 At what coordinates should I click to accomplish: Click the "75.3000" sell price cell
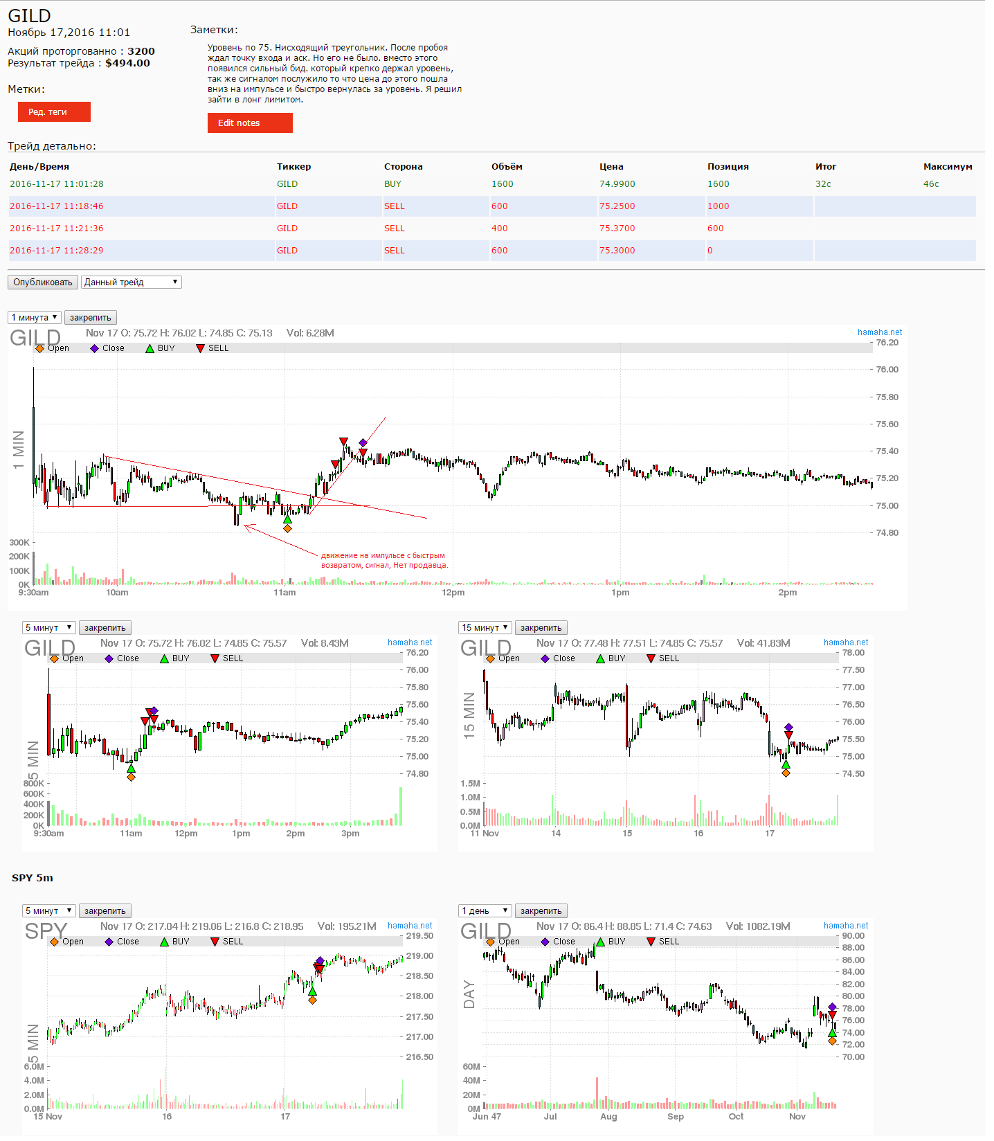tap(617, 251)
